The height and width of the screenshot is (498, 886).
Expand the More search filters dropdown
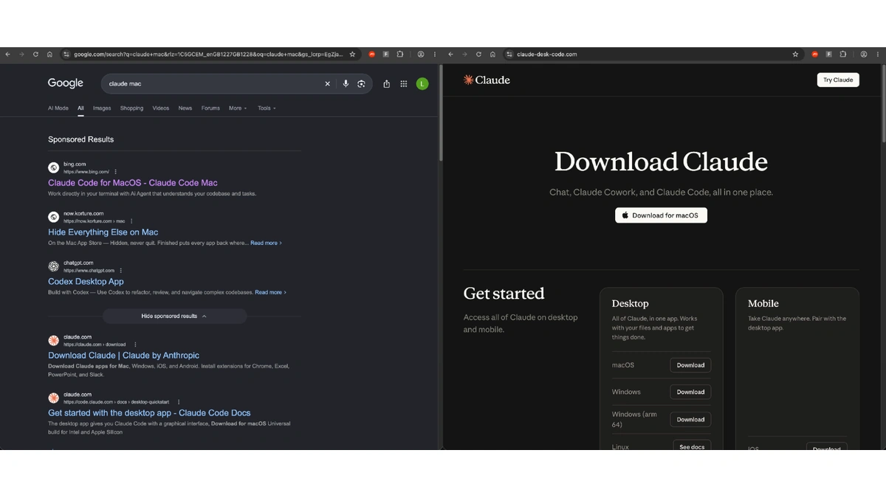tap(237, 108)
